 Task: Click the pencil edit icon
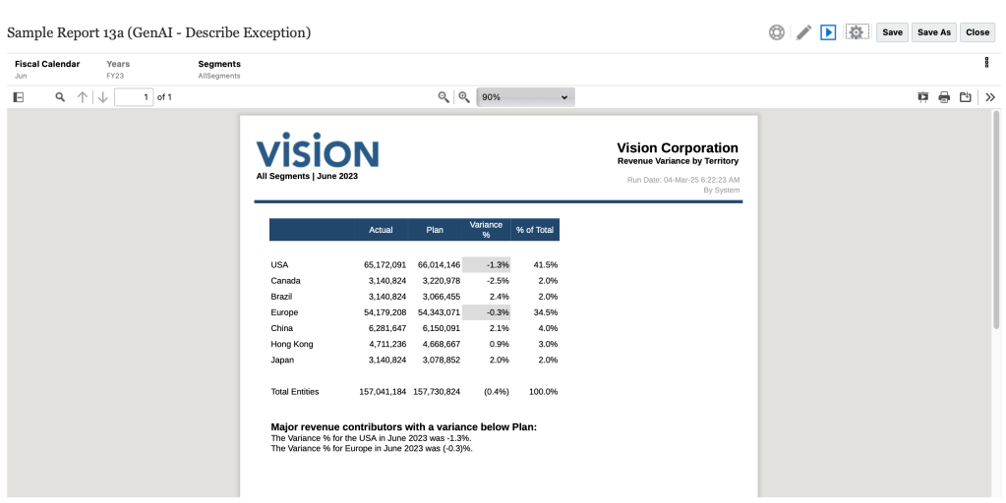[x=803, y=32]
